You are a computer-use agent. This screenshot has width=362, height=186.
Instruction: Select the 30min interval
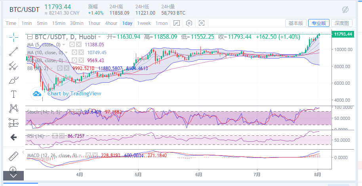77,23
